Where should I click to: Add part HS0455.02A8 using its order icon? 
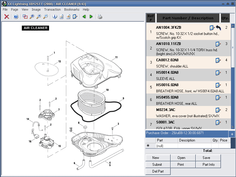point(218,97)
